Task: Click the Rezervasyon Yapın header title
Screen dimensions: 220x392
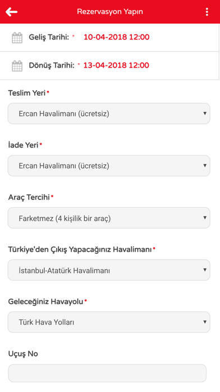Action: (x=110, y=12)
